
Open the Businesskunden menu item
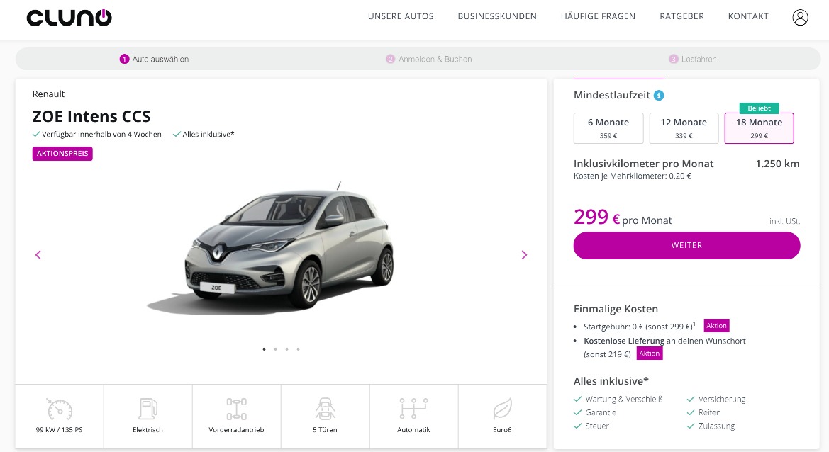tap(497, 16)
